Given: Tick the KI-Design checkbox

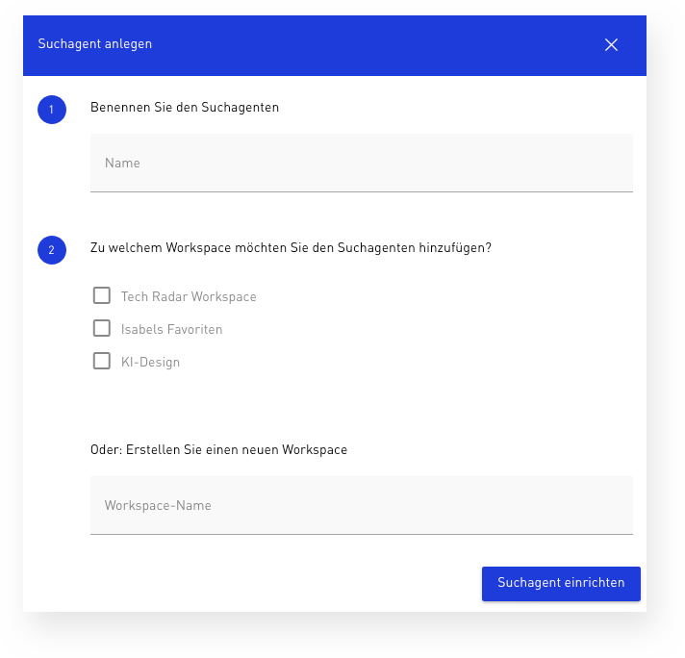Looking at the screenshot, I should pyautogui.click(x=102, y=361).
